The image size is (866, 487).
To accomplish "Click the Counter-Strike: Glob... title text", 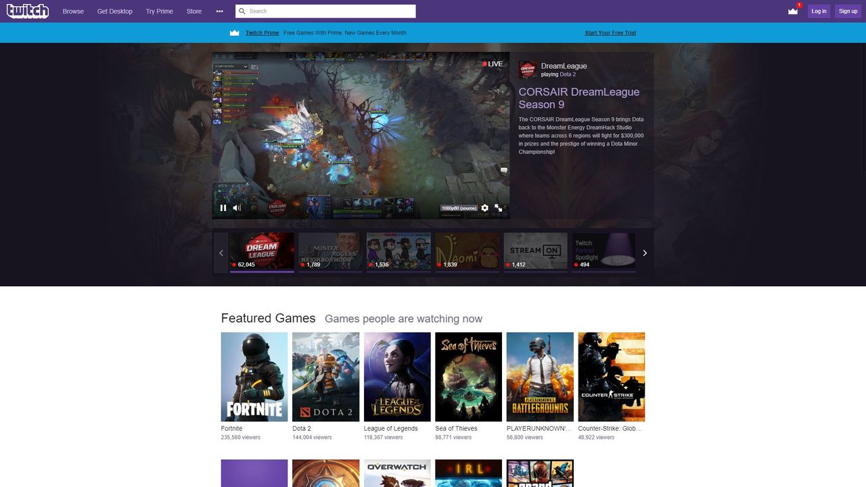I will click(610, 429).
